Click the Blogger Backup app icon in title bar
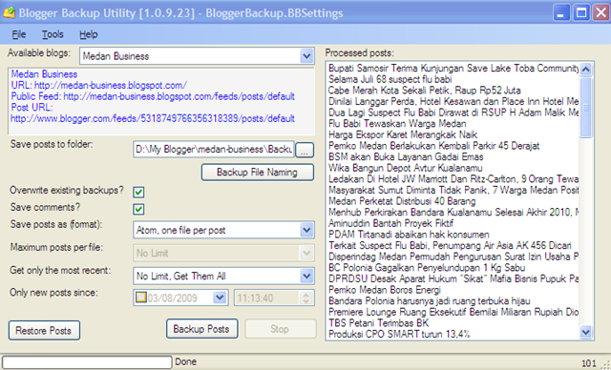The image size is (611, 370). pyautogui.click(x=9, y=12)
